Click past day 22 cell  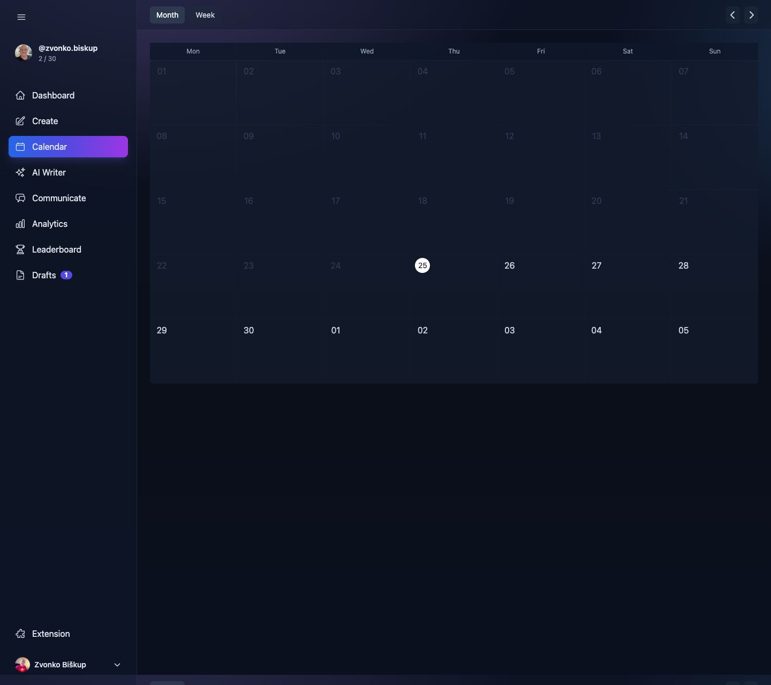click(x=193, y=287)
